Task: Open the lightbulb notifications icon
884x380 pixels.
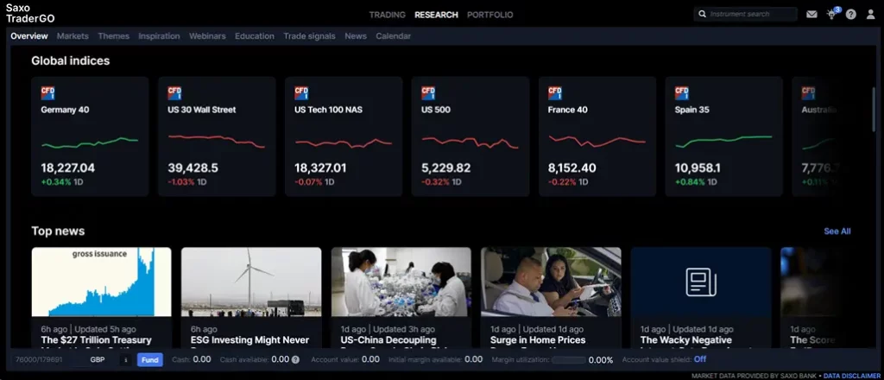Action: (831, 14)
